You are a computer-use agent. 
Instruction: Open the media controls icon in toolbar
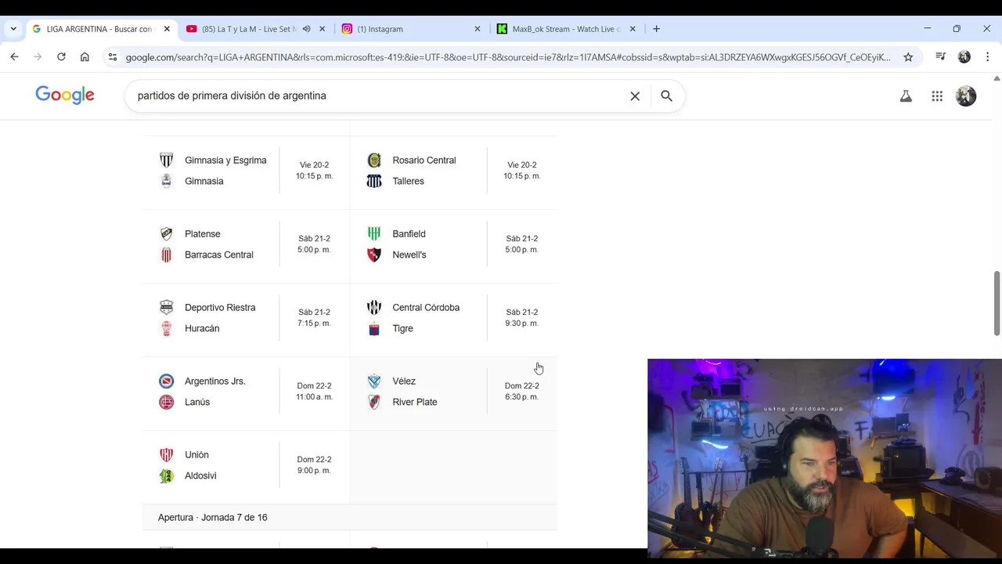(941, 56)
